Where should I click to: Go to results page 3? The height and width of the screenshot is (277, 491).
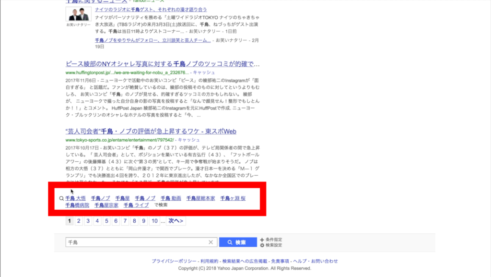(x=88, y=221)
